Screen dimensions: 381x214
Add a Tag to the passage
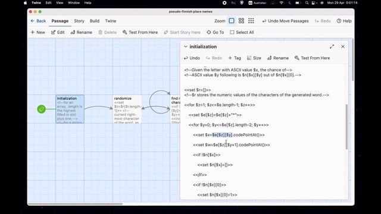235,58
